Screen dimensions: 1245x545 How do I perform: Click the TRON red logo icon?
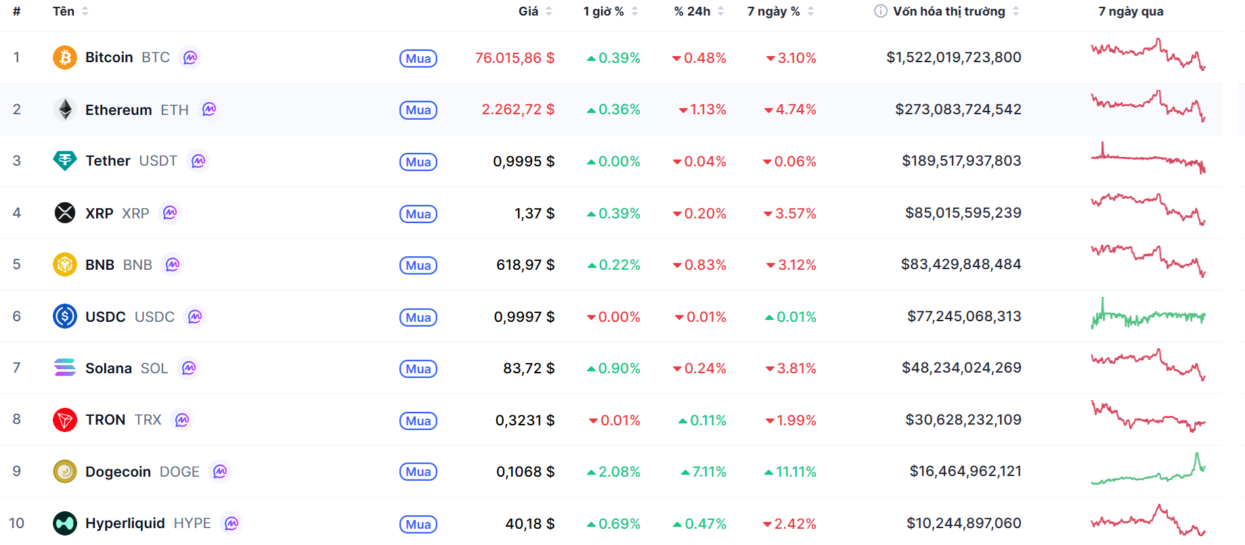point(64,420)
